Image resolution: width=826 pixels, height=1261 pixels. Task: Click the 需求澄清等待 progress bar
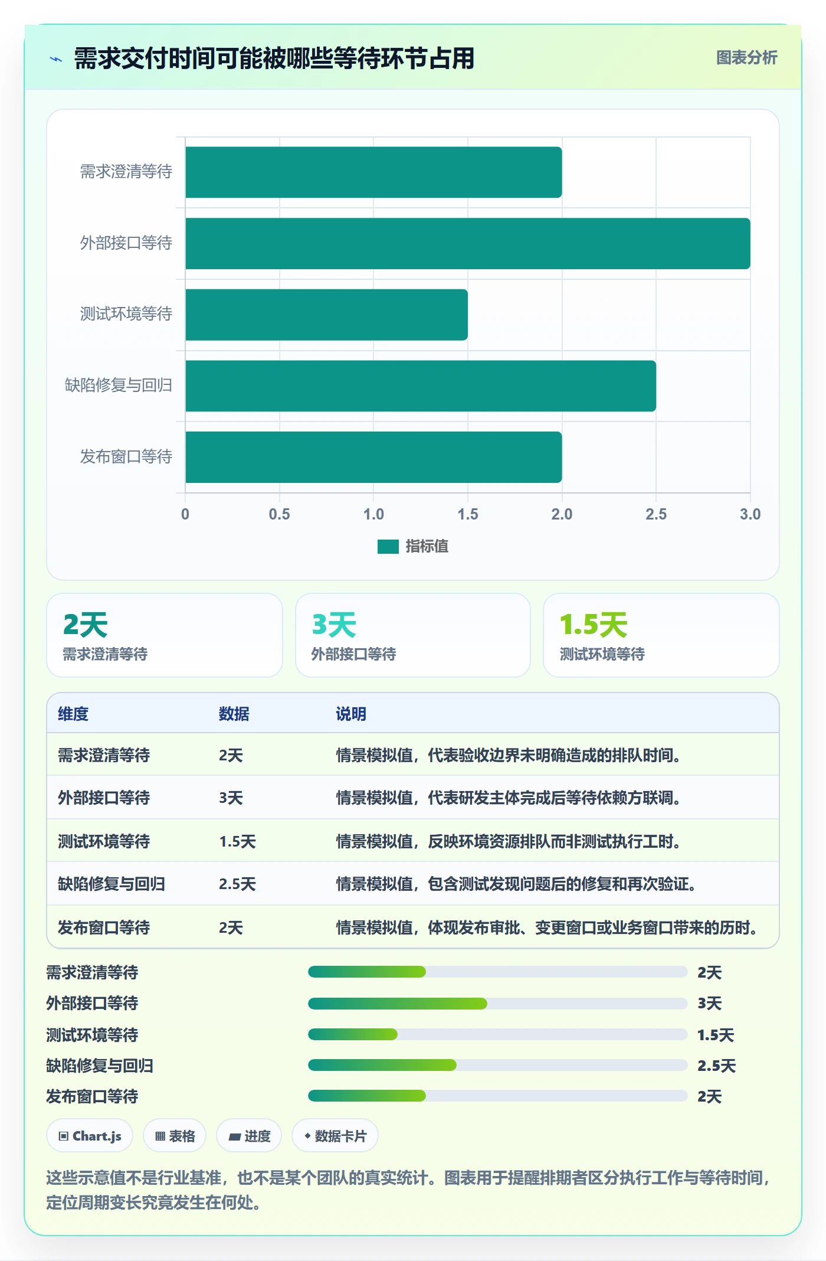497,972
